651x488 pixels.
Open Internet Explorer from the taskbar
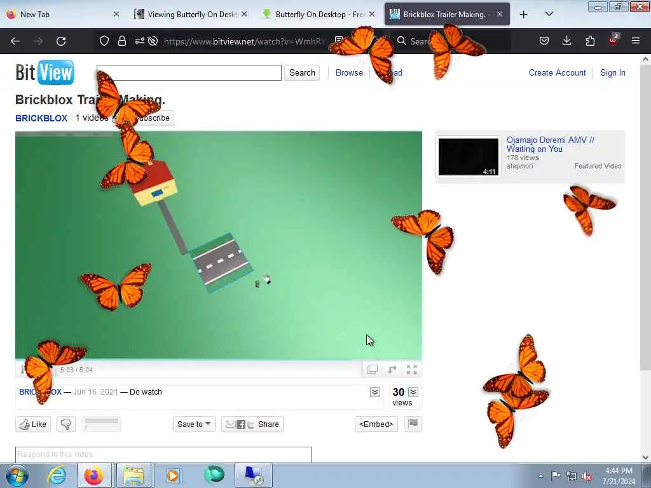point(57,475)
